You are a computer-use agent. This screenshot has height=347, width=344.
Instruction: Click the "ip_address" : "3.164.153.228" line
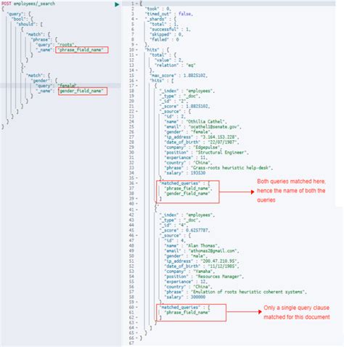pyautogui.click(x=202, y=137)
